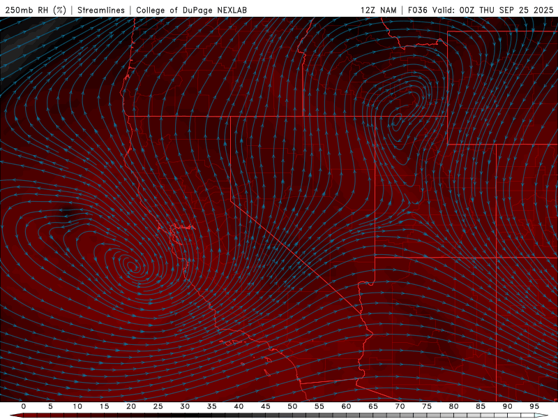Click the colorbar label "45"
Viewport: 558px width, 419px height.
(266, 406)
